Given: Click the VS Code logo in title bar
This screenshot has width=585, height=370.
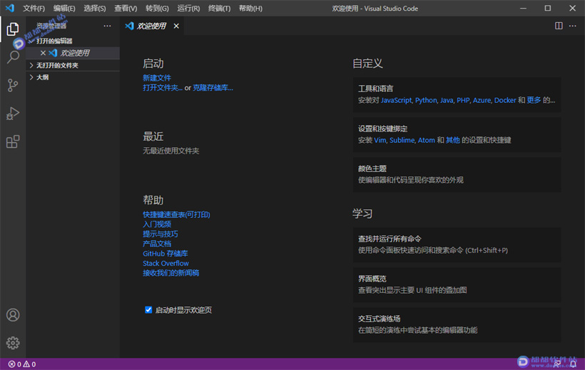Looking at the screenshot, I should pyautogui.click(x=10, y=8).
